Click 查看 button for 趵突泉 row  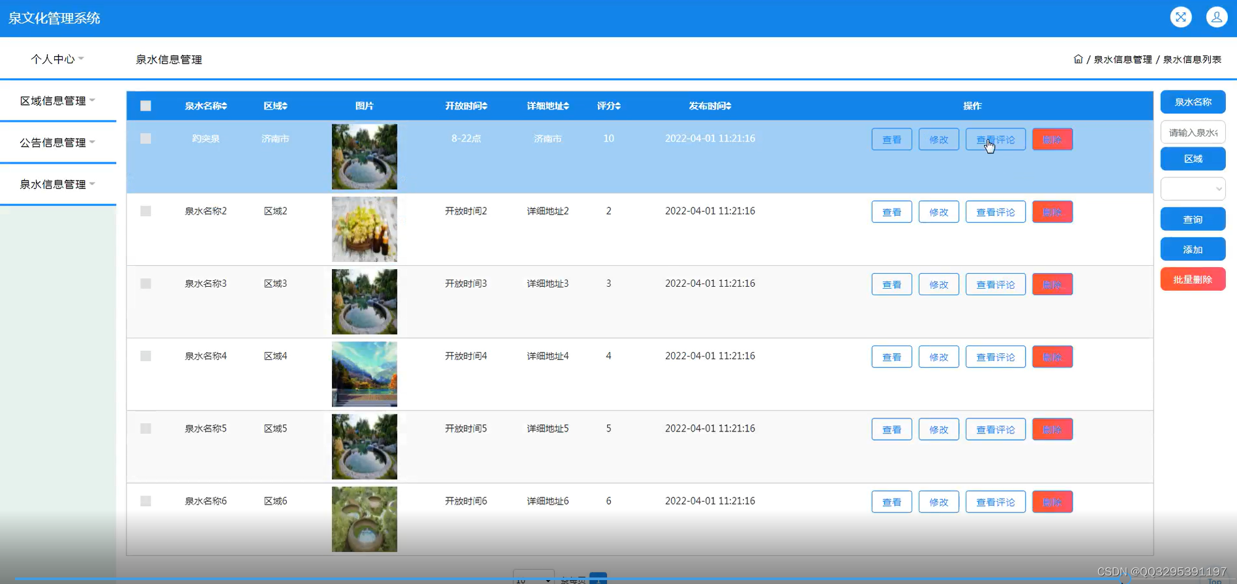[891, 139]
